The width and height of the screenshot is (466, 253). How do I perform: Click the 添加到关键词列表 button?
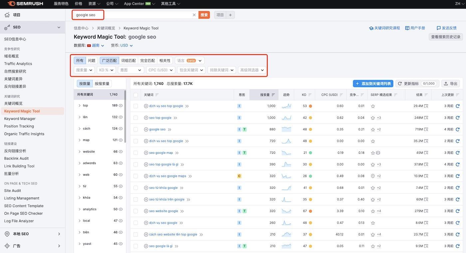click(373, 83)
